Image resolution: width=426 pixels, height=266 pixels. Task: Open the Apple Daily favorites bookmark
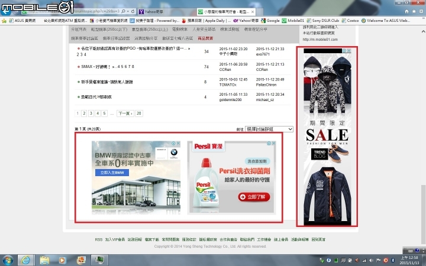coord(206,21)
